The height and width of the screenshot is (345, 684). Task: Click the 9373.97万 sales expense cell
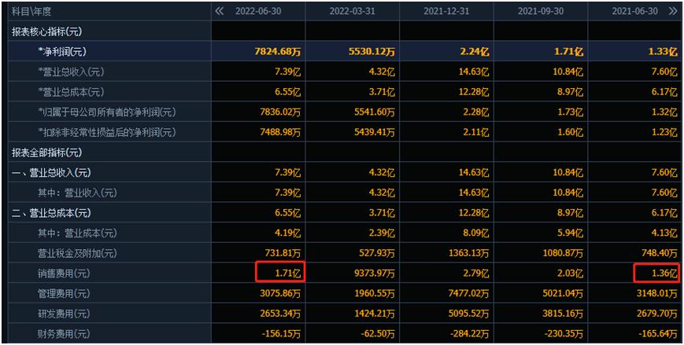coord(373,273)
